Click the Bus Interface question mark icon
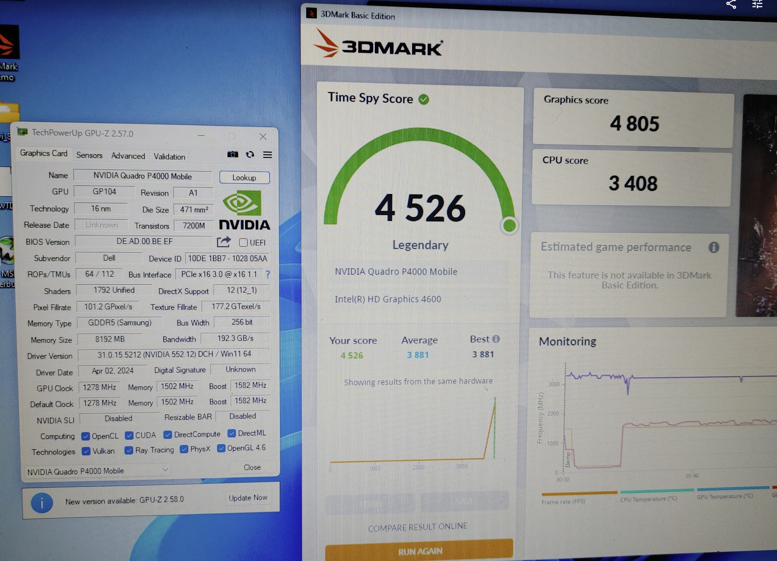The width and height of the screenshot is (777, 561). click(268, 274)
